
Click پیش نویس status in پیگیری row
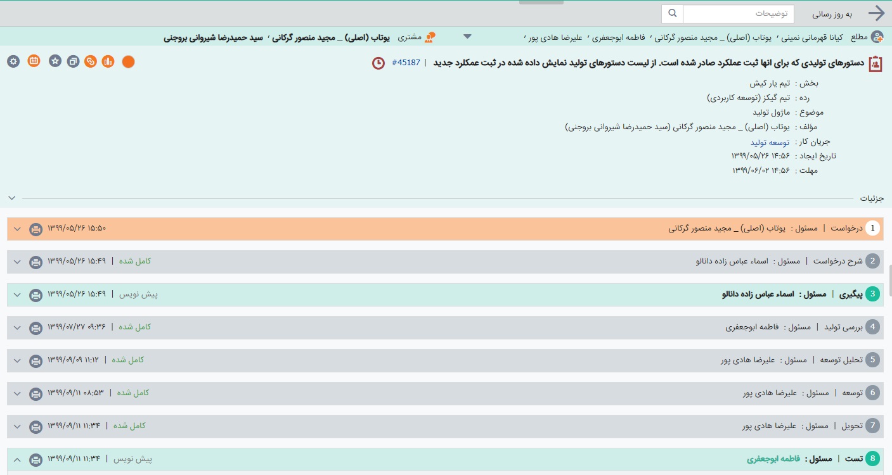point(138,294)
